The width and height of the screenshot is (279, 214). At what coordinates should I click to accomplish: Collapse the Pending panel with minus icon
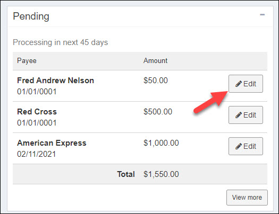[x=263, y=15]
